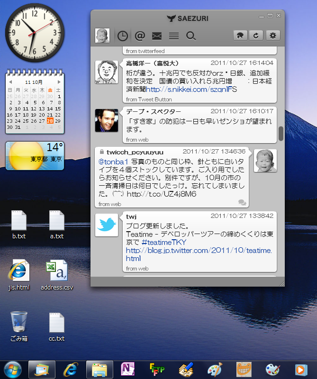317x379 pixels.
Task: Open the s.nikkei.com link in tweet
Action: pos(191,89)
